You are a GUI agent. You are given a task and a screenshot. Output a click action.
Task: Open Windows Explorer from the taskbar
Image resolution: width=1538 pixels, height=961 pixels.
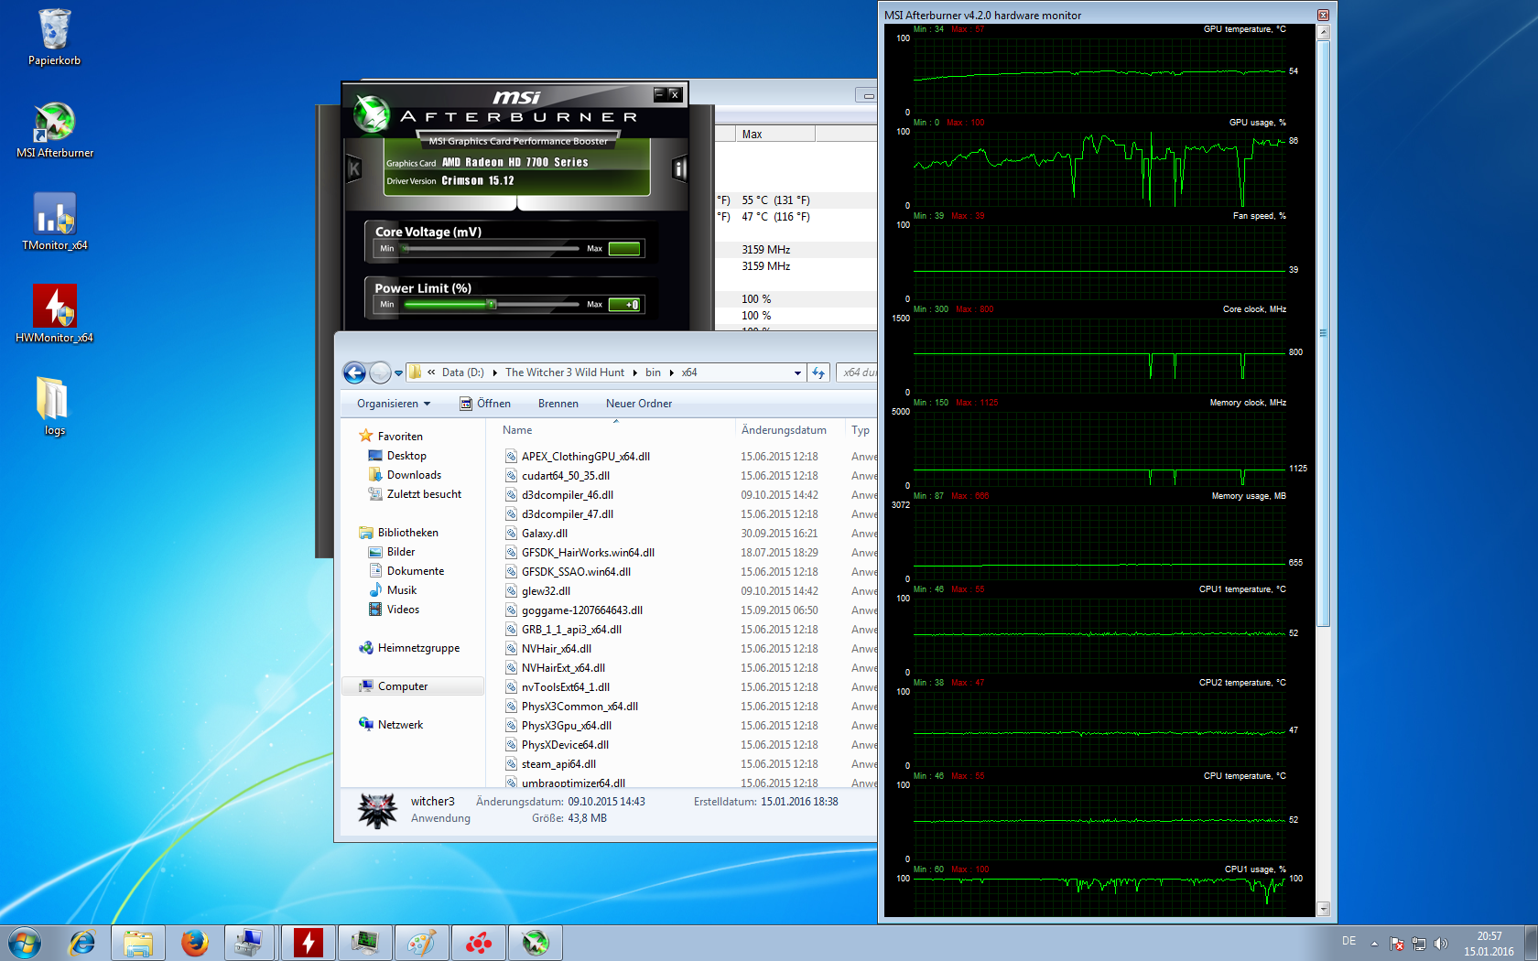(138, 942)
